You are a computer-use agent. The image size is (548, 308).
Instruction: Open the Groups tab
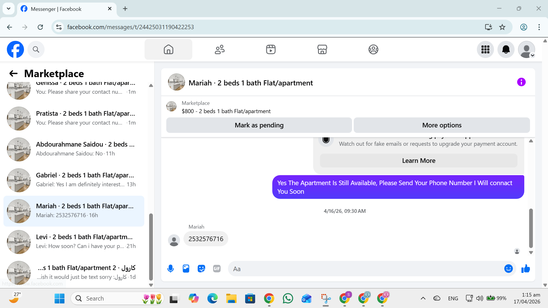373,49
